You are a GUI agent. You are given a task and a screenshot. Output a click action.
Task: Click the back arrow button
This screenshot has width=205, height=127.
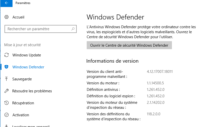(7, 3)
